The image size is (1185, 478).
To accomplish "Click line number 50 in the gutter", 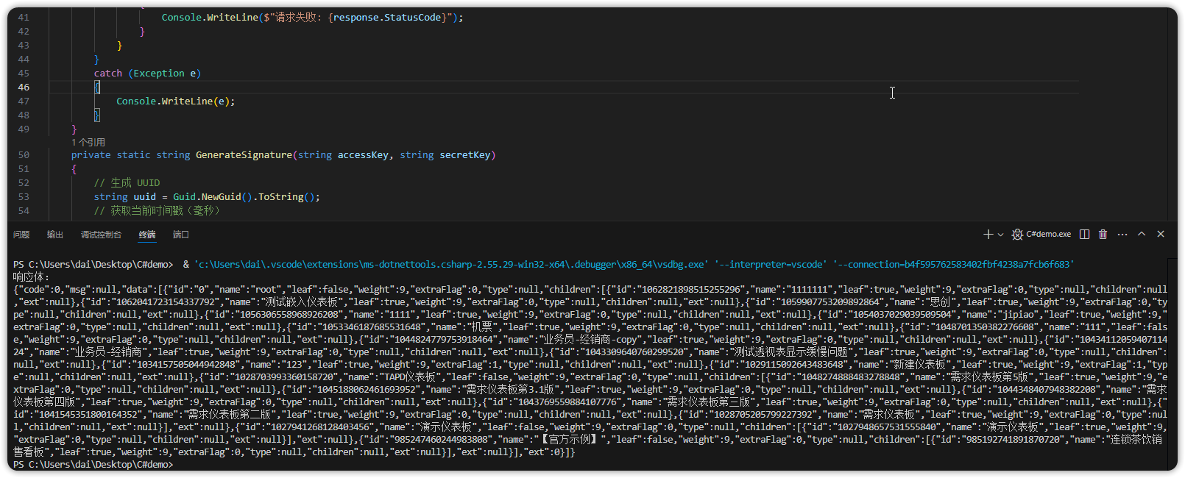I will pos(24,154).
